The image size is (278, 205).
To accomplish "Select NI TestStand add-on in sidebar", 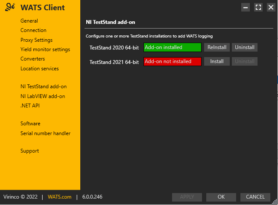I will (44, 87).
